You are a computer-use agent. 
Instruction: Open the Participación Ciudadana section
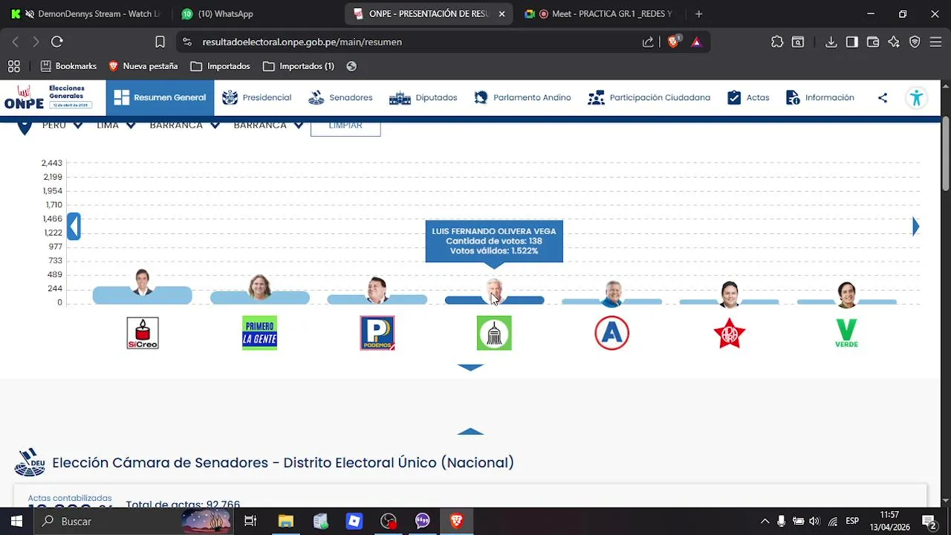[649, 97]
